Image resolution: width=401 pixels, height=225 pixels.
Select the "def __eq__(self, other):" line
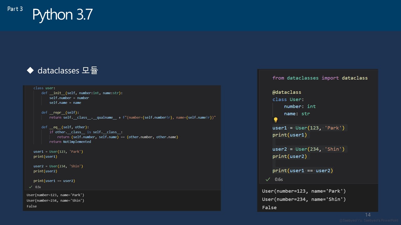click(65, 127)
